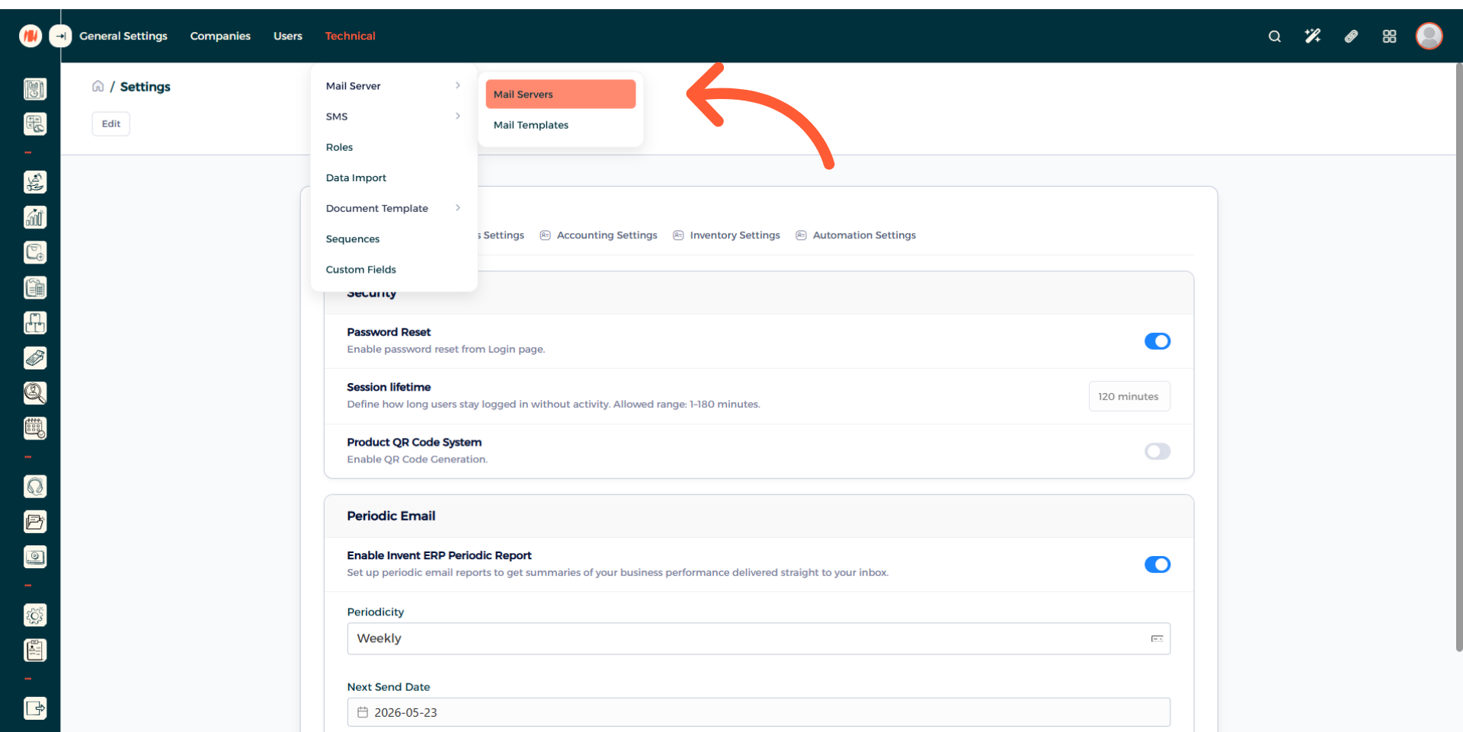1463x732 pixels.
Task: Open the calculator accounting icon in the sidebar
Action: 35,124
